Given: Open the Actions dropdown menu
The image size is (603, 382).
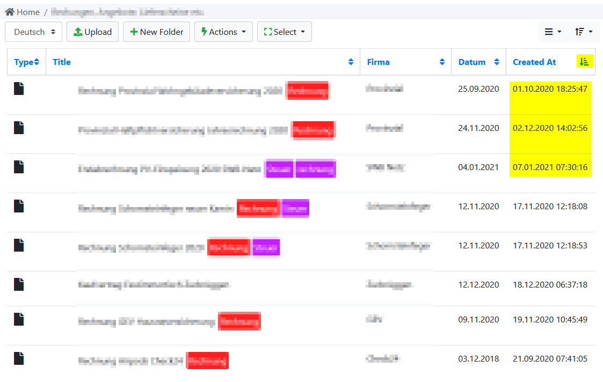Looking at the screenshot, I should pyautogui.click(x=223, y=32).
